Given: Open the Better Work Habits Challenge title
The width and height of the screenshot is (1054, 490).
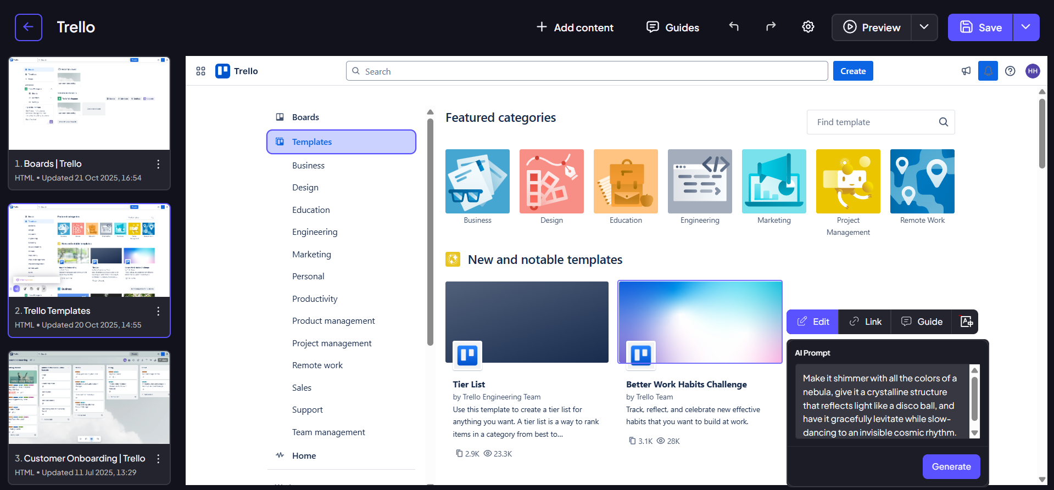Looking at the screenshot, I should pyautogui.click(x=687, y=384).
